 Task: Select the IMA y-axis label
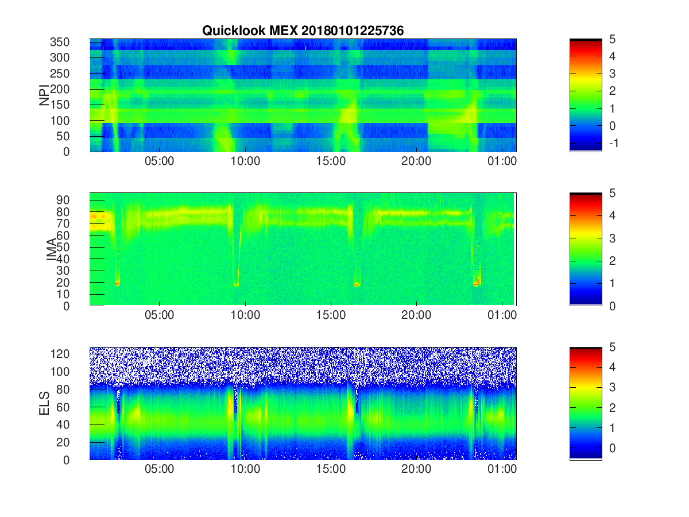point(52,249)
